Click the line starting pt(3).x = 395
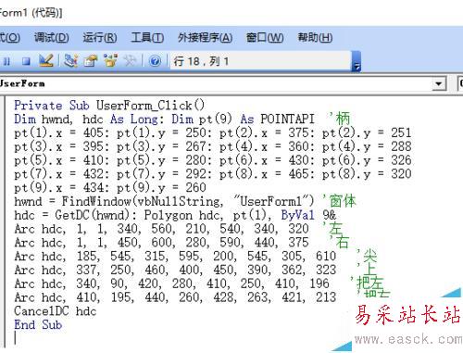 213,146
